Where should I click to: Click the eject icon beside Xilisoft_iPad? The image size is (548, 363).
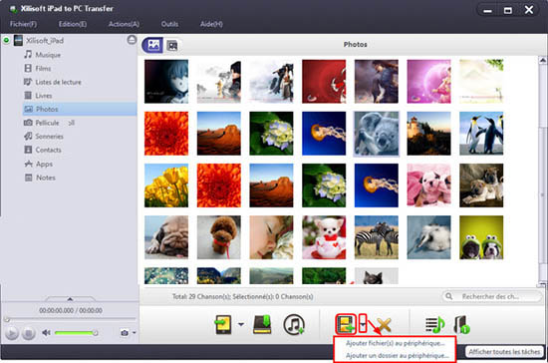[132, 40]
